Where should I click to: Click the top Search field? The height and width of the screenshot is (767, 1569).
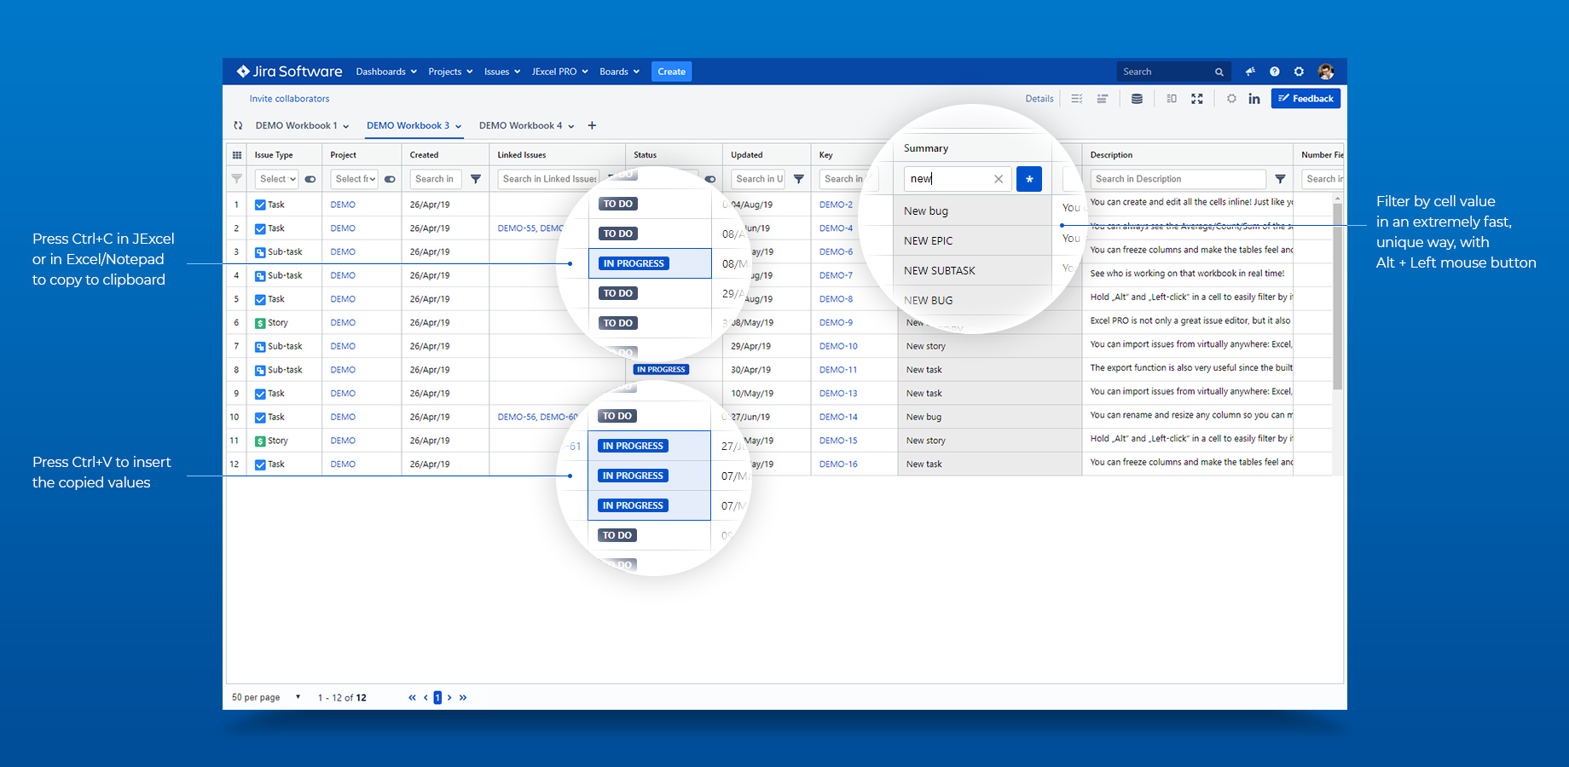pos(1172,72)
